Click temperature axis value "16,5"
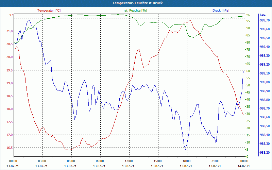The width and height of the screenshot is (272, 170). tap(10, 148)
